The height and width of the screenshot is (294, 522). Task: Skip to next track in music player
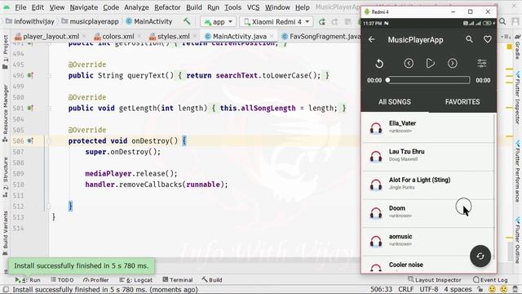452,64
